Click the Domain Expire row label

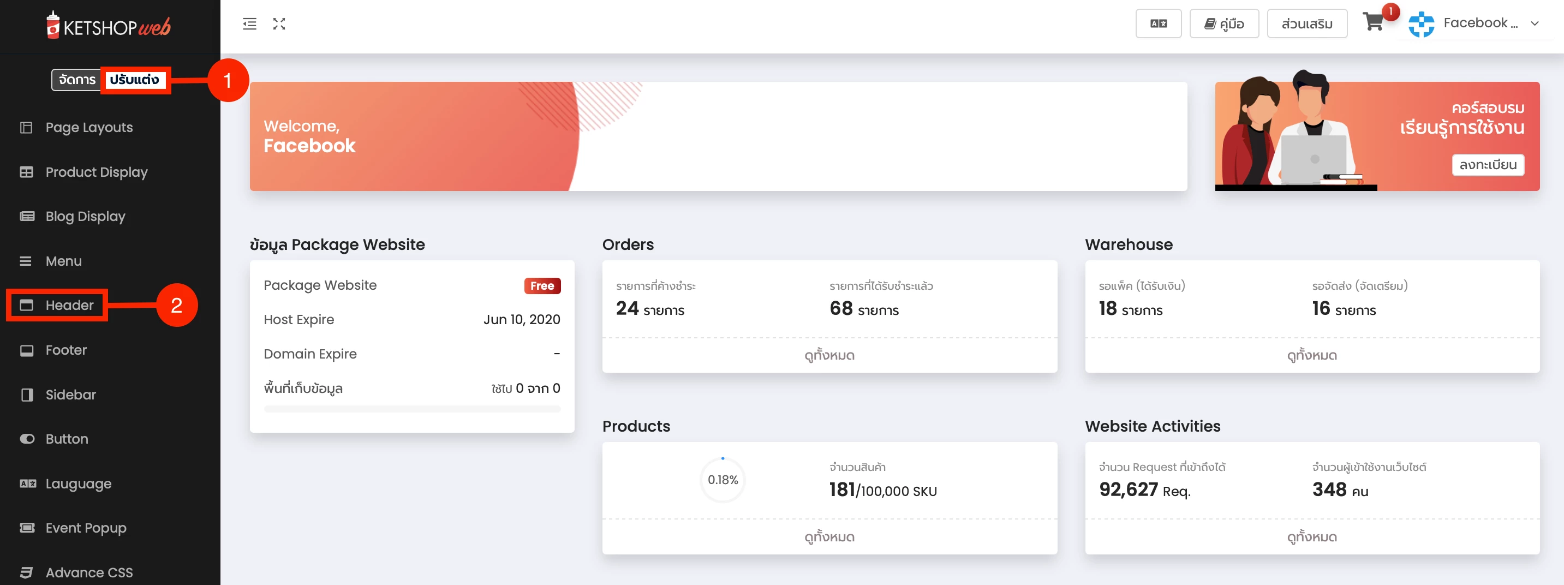[311, 354]
